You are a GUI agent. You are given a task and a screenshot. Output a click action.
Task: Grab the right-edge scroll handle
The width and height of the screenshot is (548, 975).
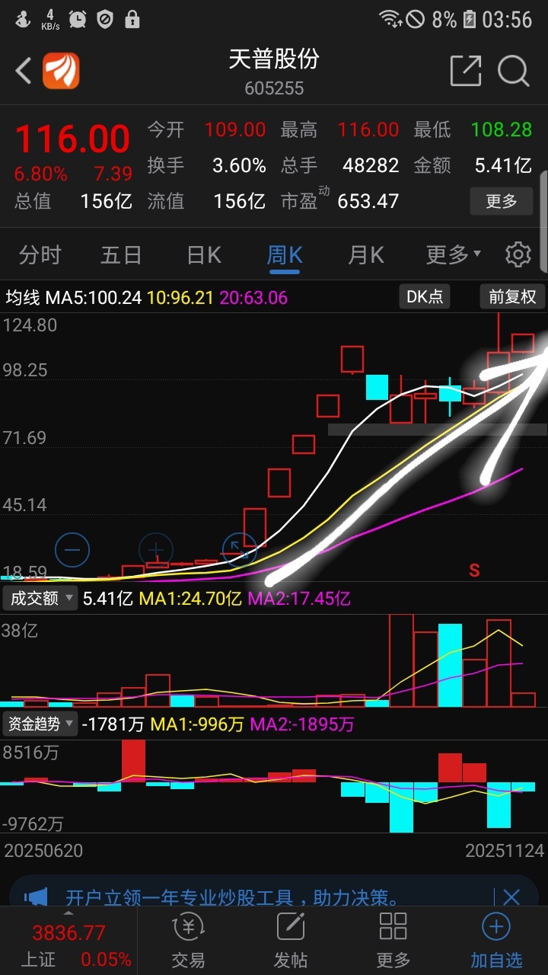pos(543,221)
